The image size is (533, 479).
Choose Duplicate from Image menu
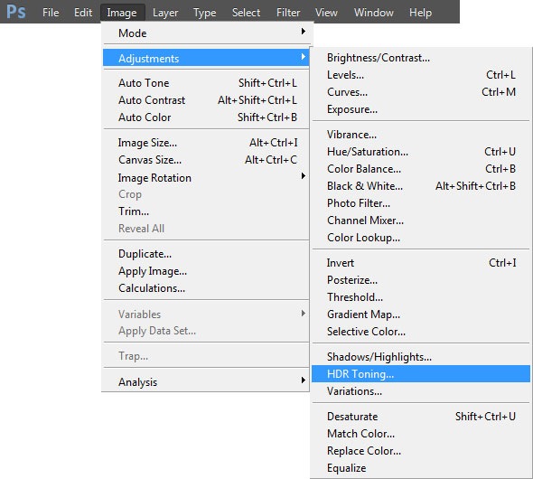coord(206,254)
